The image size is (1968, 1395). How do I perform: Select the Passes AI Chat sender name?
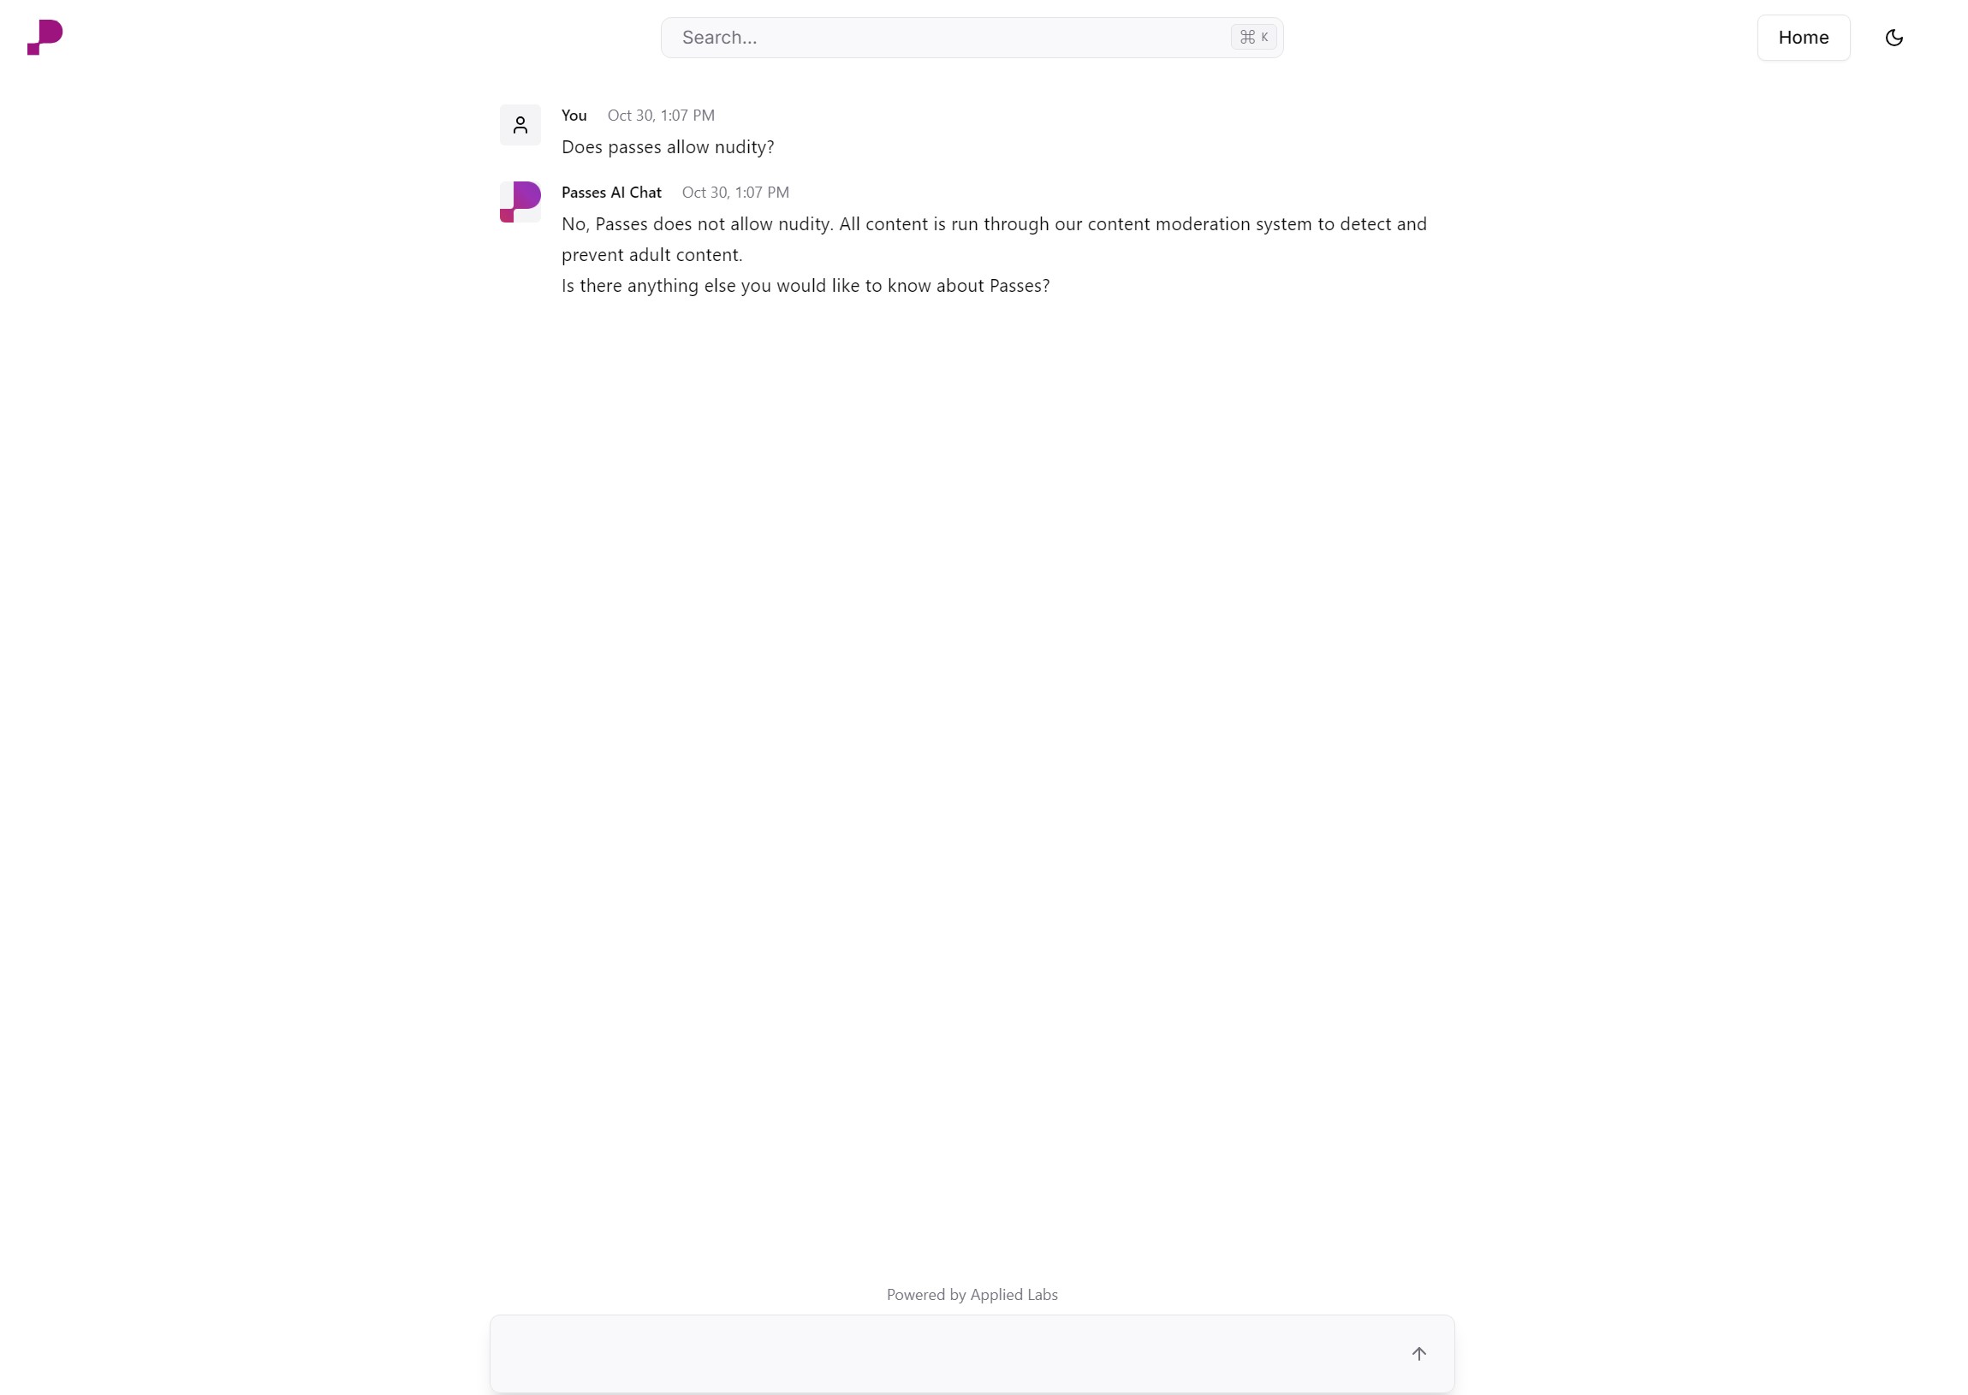[x=610, y=193]
